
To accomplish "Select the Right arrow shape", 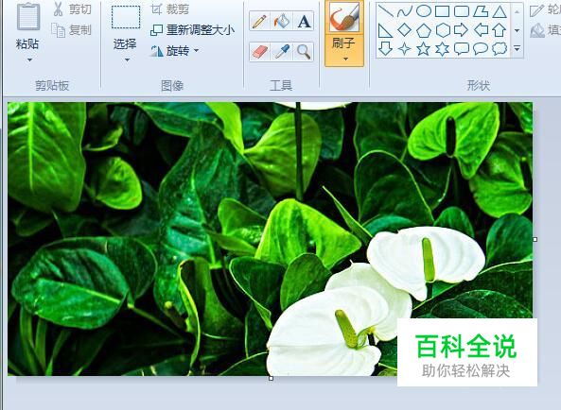I will [461, 30].
